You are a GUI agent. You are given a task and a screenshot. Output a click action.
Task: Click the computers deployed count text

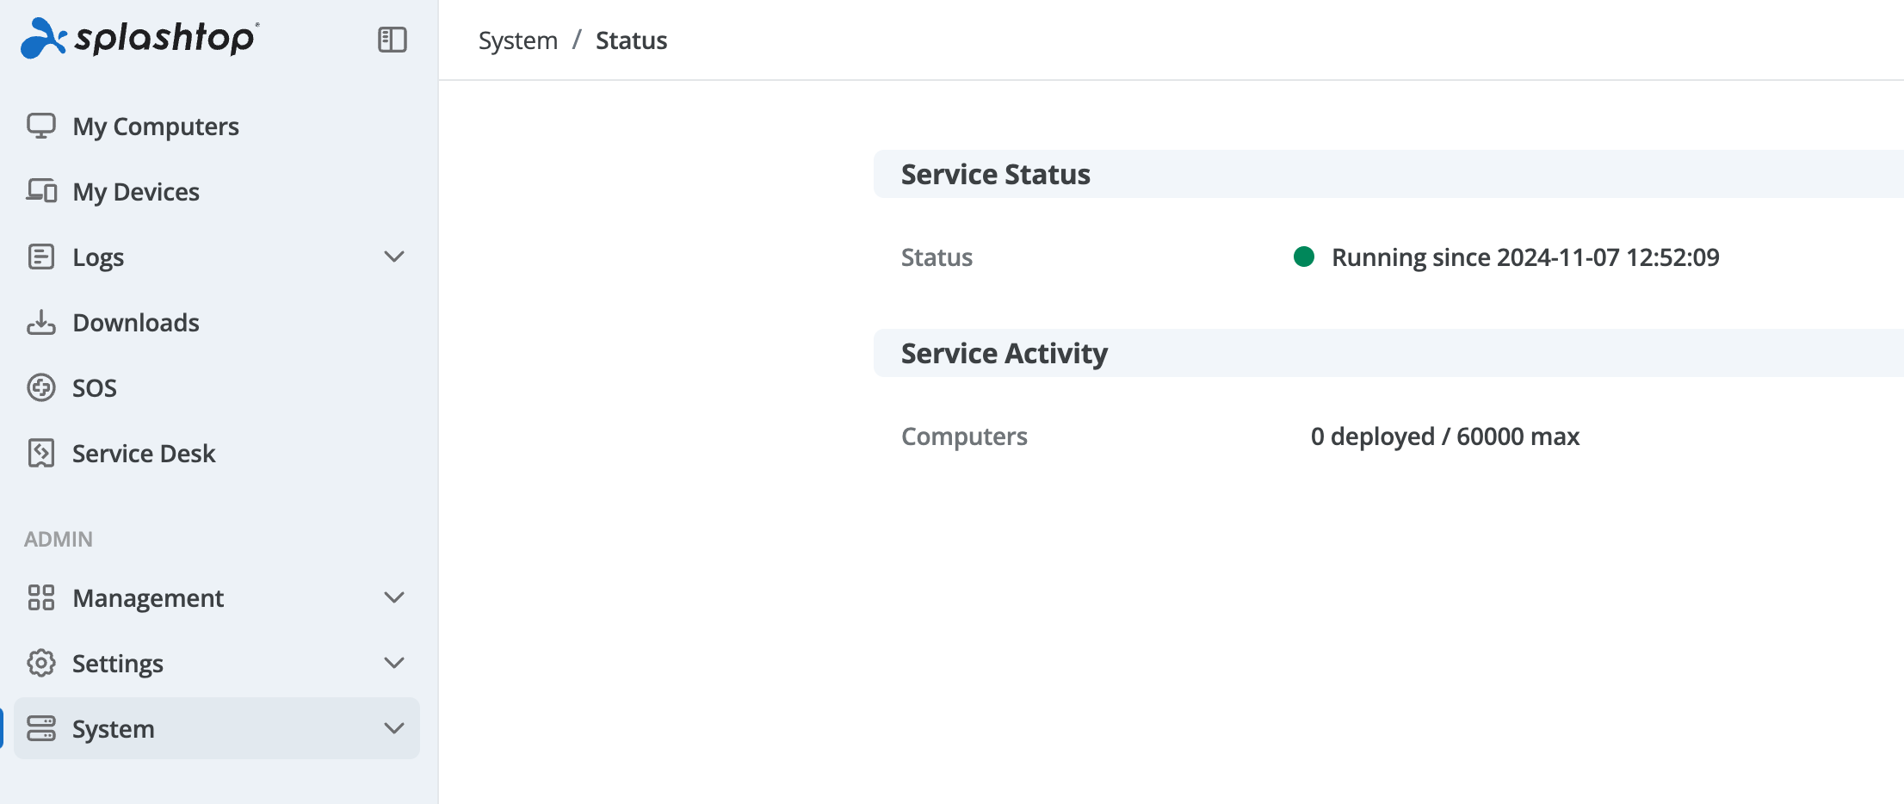pyautogui.click(x=1444, y=436)
